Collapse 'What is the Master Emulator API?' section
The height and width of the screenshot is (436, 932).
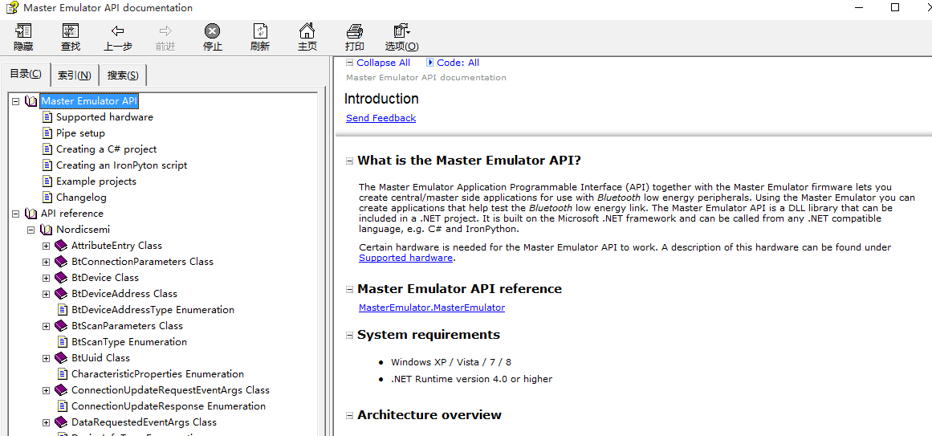(349, 161)
